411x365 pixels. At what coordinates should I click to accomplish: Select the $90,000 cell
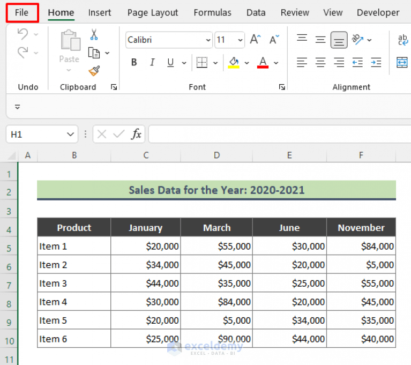216,339
